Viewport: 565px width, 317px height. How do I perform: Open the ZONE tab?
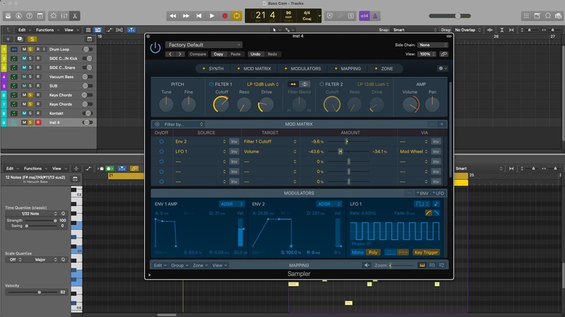pyautogui.click(x=386, y=68)
